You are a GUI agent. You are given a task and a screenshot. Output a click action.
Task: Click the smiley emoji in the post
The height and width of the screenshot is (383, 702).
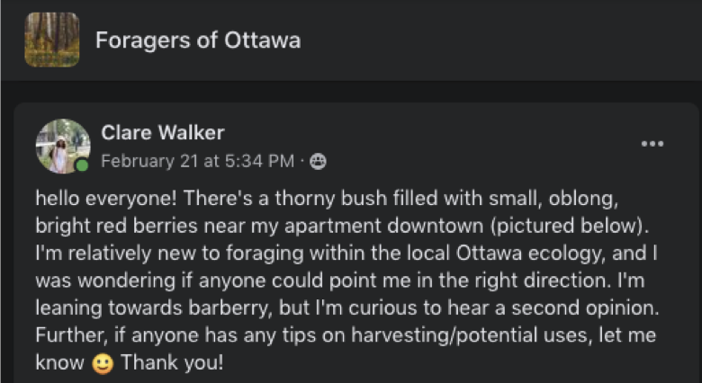click(x=103, y=366)
